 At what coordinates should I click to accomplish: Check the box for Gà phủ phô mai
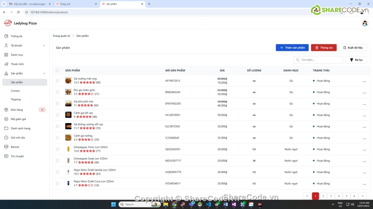point(57,103)
